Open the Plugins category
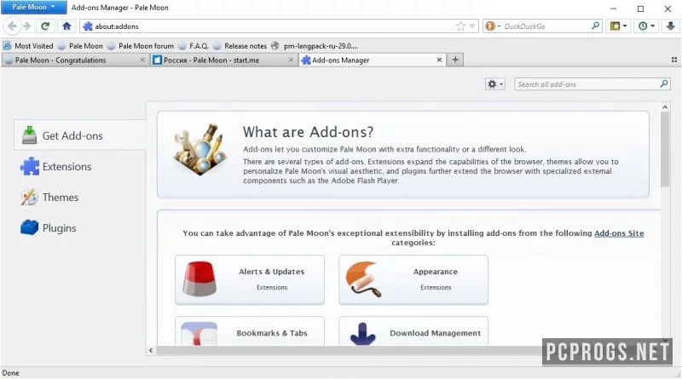 coord(80,228)
